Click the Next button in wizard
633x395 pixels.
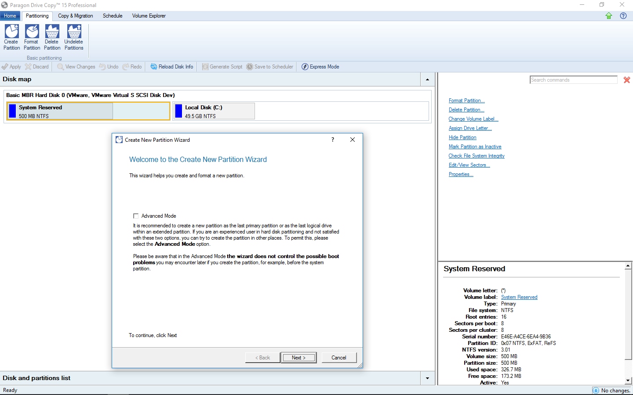point(298,358)
